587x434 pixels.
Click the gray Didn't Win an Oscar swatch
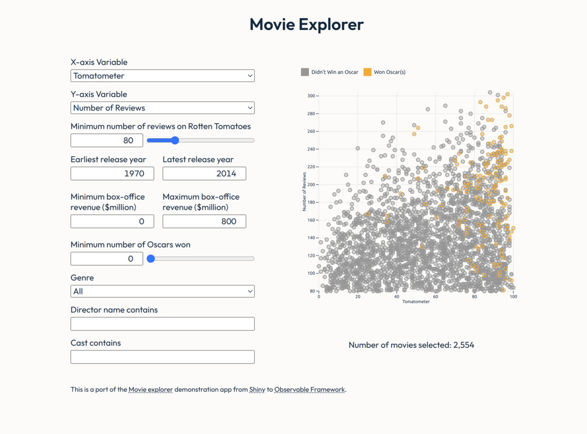305,72
